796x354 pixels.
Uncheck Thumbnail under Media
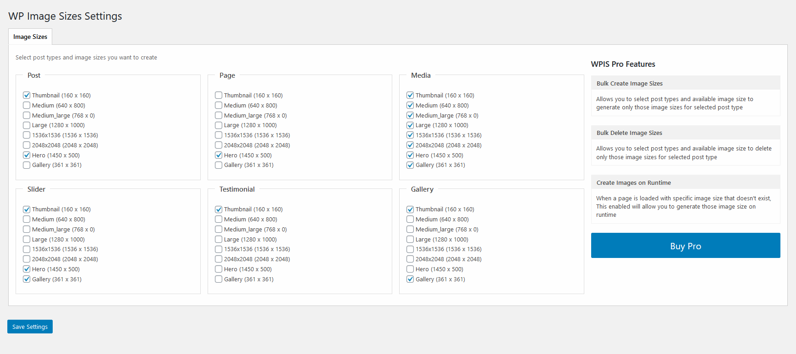(x=410, y=95)
